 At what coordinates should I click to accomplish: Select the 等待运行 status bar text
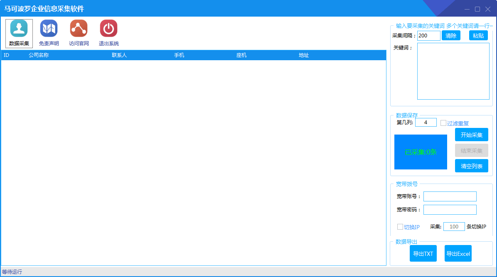12,272
